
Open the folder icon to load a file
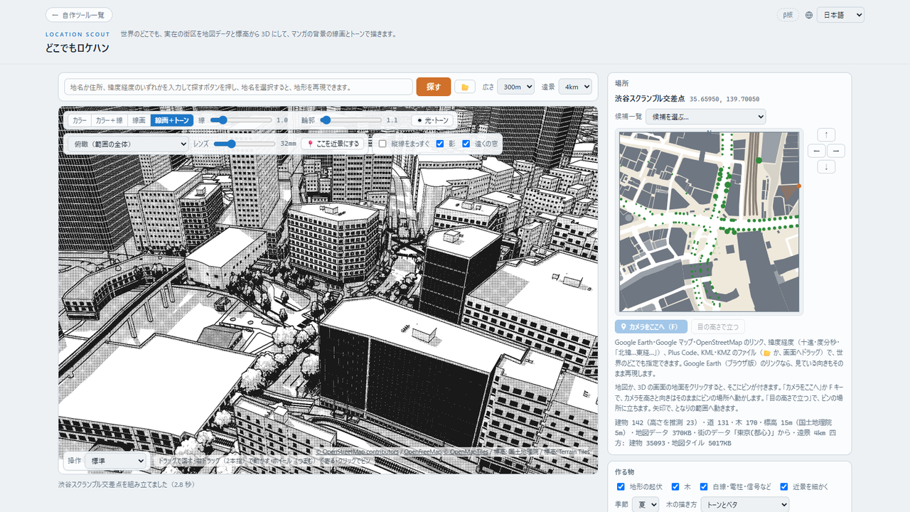[x=465, y=87]
